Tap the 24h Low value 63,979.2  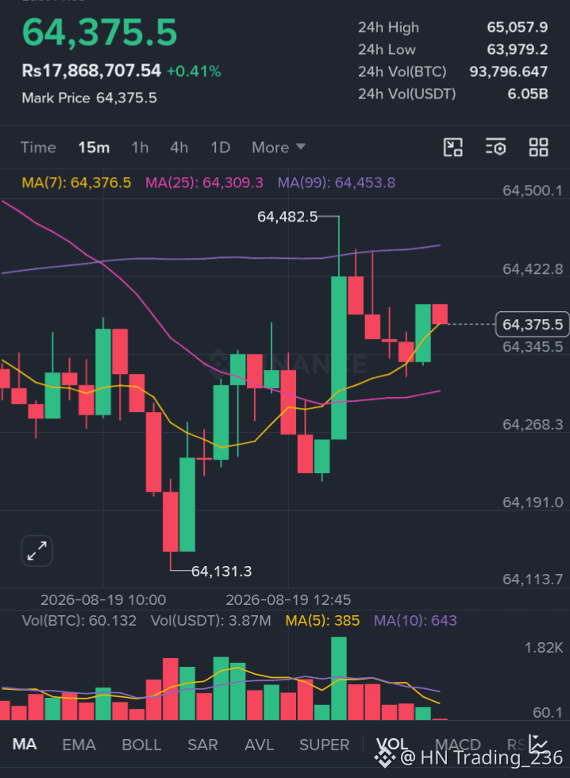pyautogui.click(x=517, y=49)
